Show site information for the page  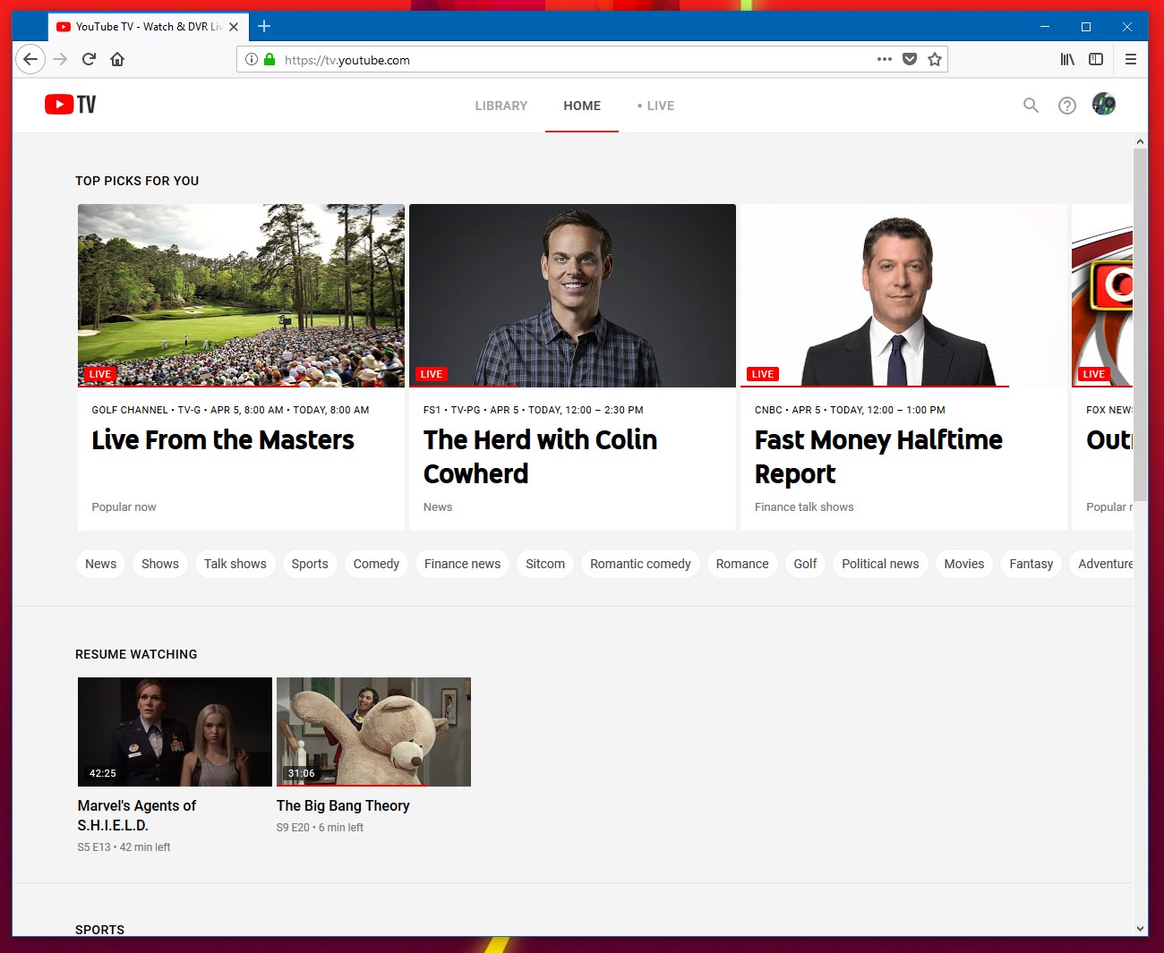[252, 59]
